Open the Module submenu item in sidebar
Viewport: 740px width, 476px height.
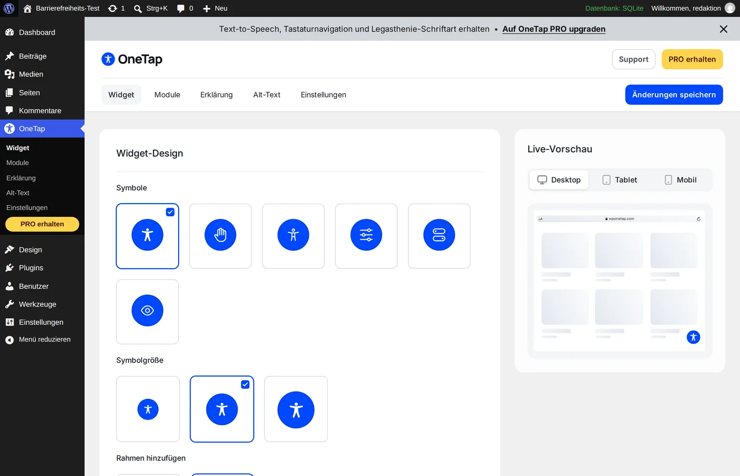tap(18, 163)
